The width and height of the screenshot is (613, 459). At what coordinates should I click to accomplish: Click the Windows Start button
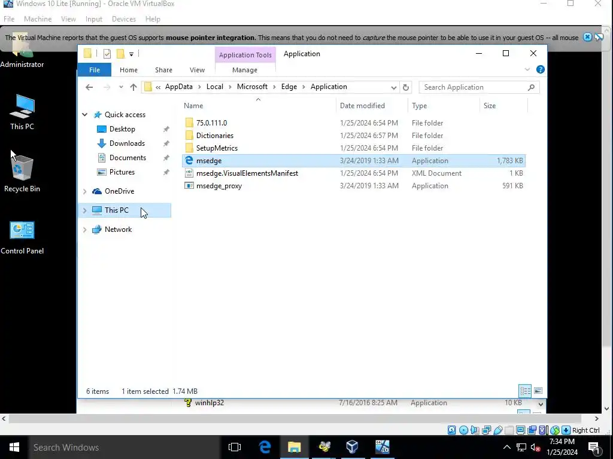coord(14,447)
